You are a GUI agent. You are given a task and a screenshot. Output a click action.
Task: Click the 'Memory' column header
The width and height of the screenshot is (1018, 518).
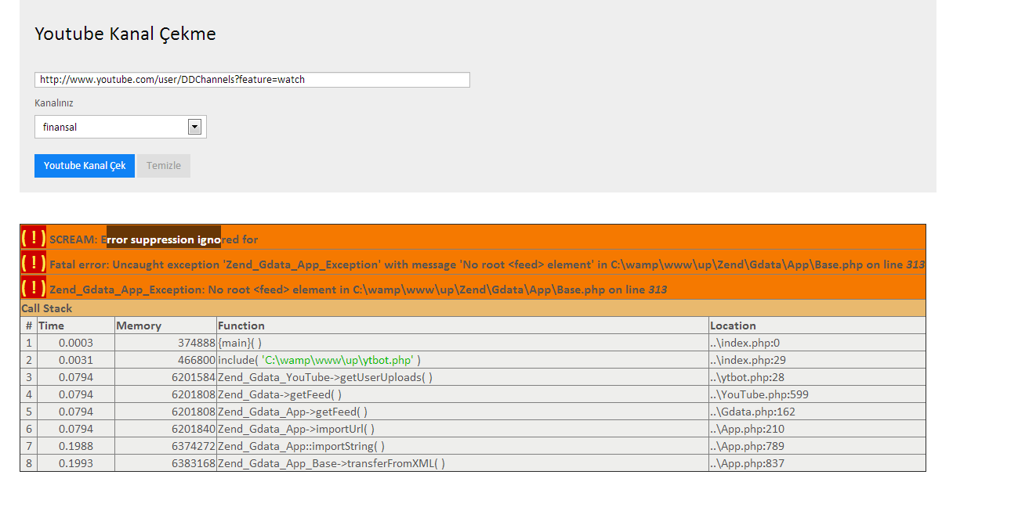(139, 326)
